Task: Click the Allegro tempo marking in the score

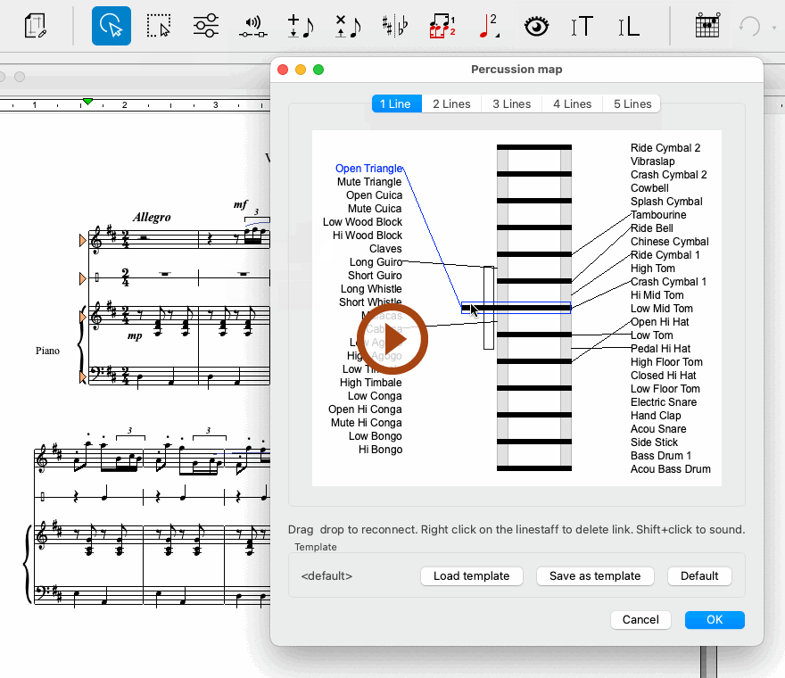Action: [x=152, y=218]
